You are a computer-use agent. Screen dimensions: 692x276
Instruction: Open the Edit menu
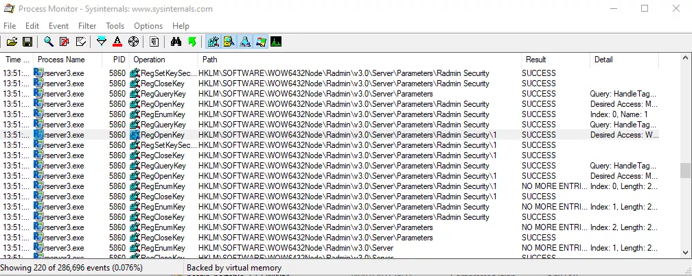(x=32, y=26)
